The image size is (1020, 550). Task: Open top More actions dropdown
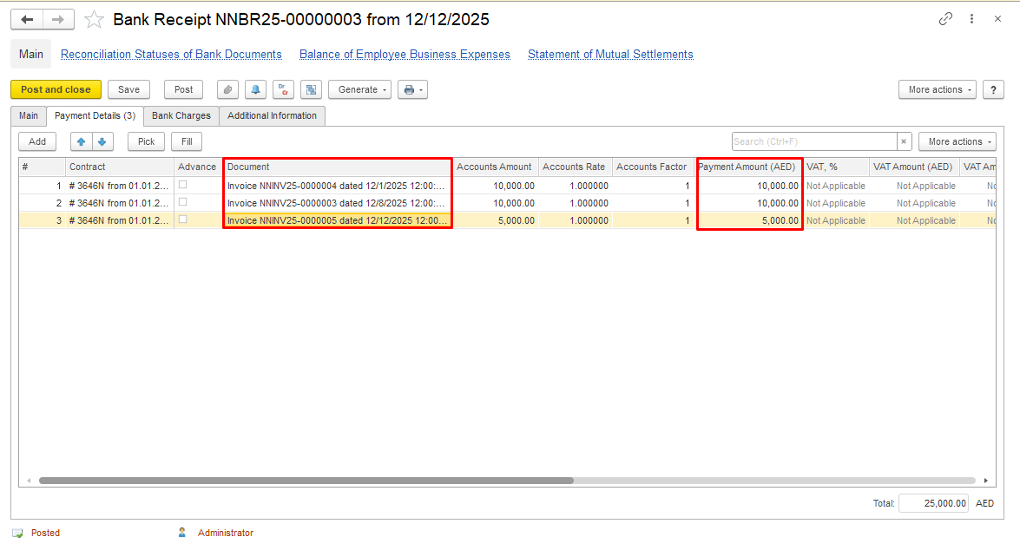[938, 89]
